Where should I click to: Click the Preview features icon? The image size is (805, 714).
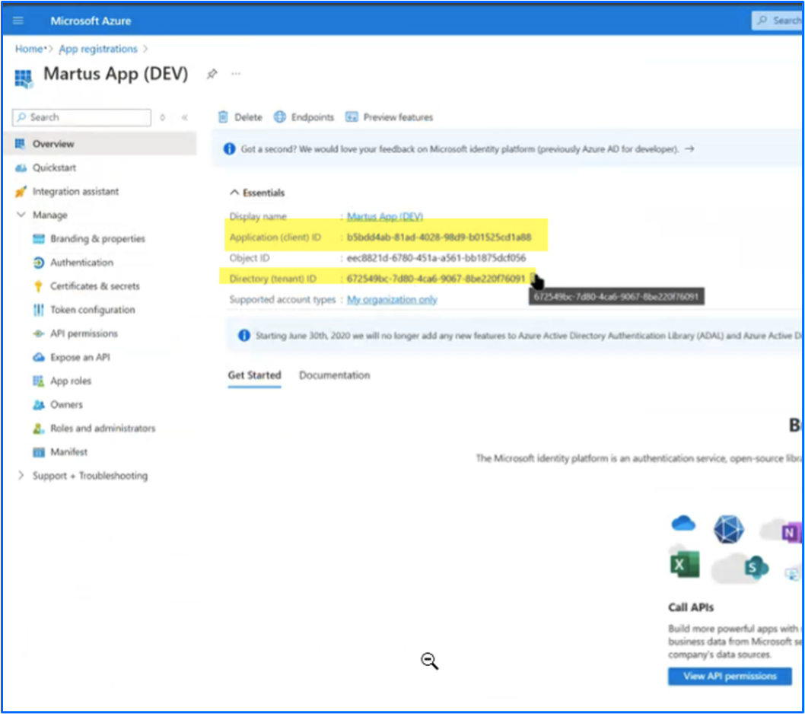pyautogui.click(x=352, y=117)
